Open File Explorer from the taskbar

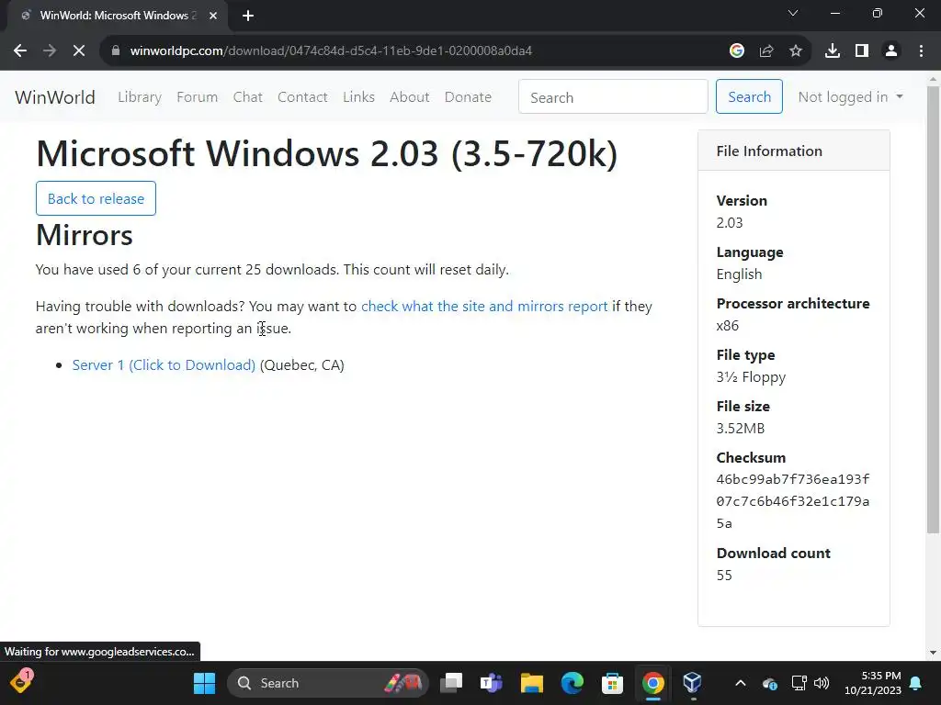(532, 683)
